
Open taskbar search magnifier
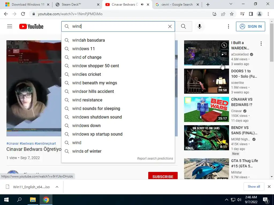(x=19, y=200)
